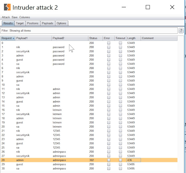
Task: Minimize the Intruder attack 2 window
Action: [124, 7]
